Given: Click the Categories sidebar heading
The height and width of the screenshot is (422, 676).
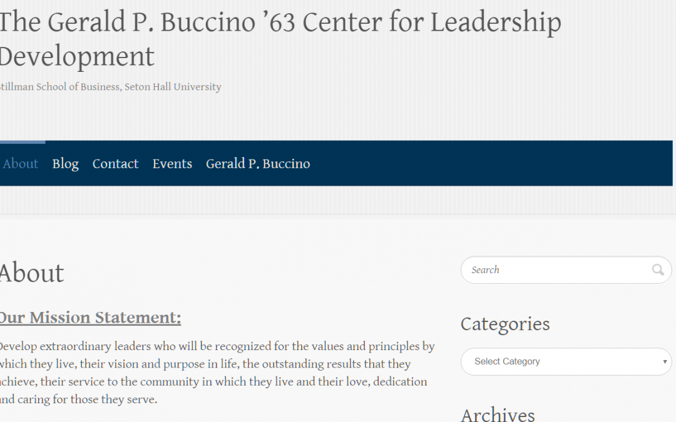Looking at the screenshot, I should [x=505, y=324].
